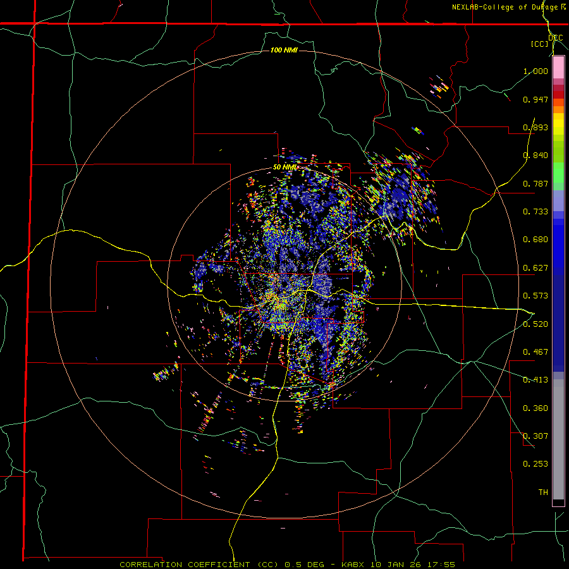Click the 50 NMI range ring label
Screen dimensions: 569x569
coord(285,168)
